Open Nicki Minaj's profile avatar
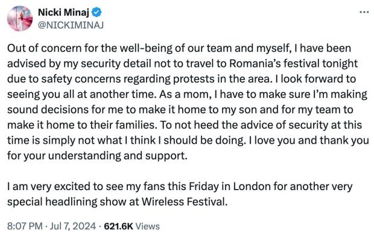The image size is (374, 240). [x=20, y=18]
